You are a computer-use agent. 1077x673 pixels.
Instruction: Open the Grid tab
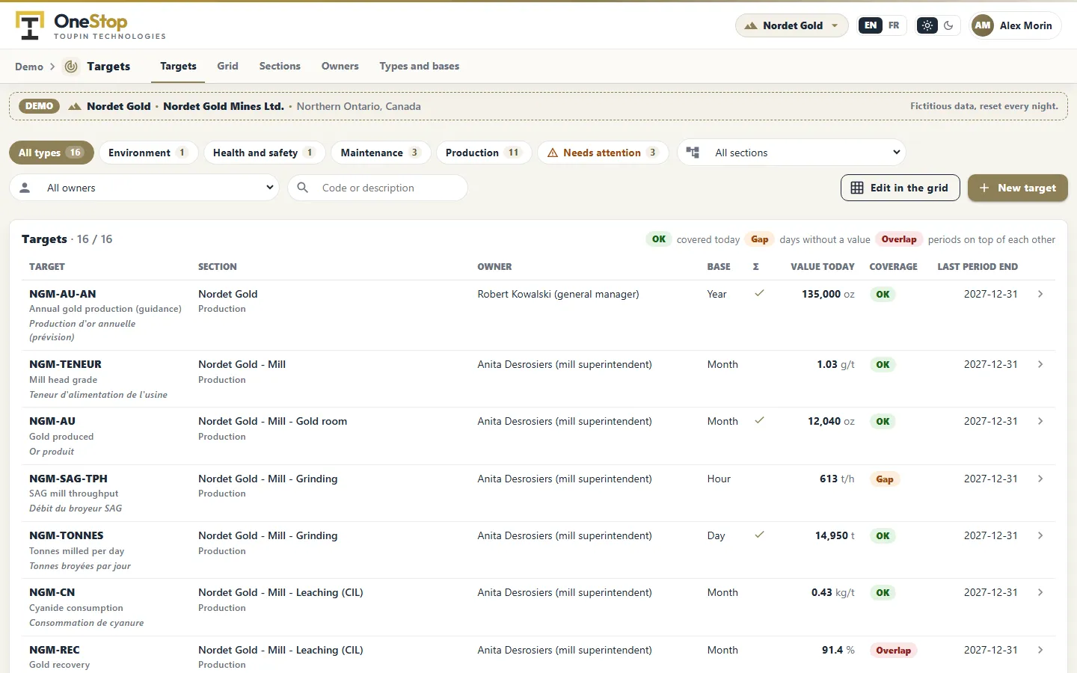[227, 67]
